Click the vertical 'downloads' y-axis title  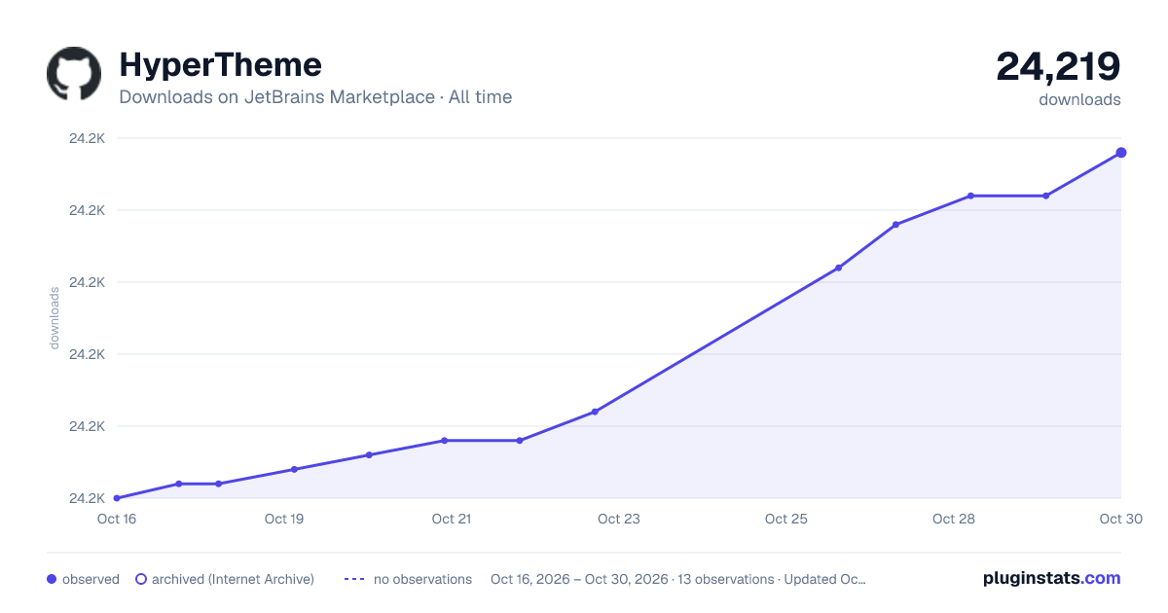pos(55,318)
